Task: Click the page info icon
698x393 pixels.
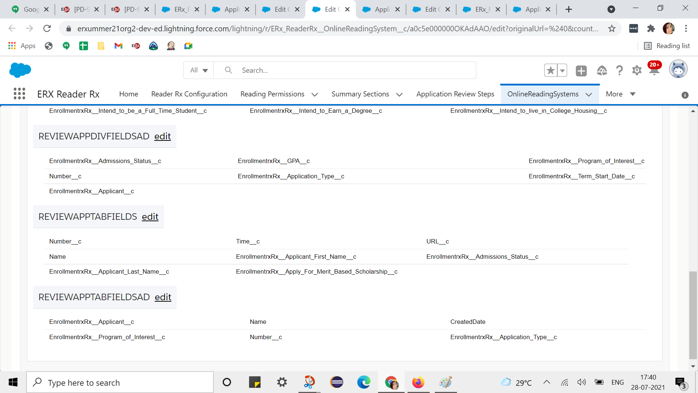Action: coord(685,95)
